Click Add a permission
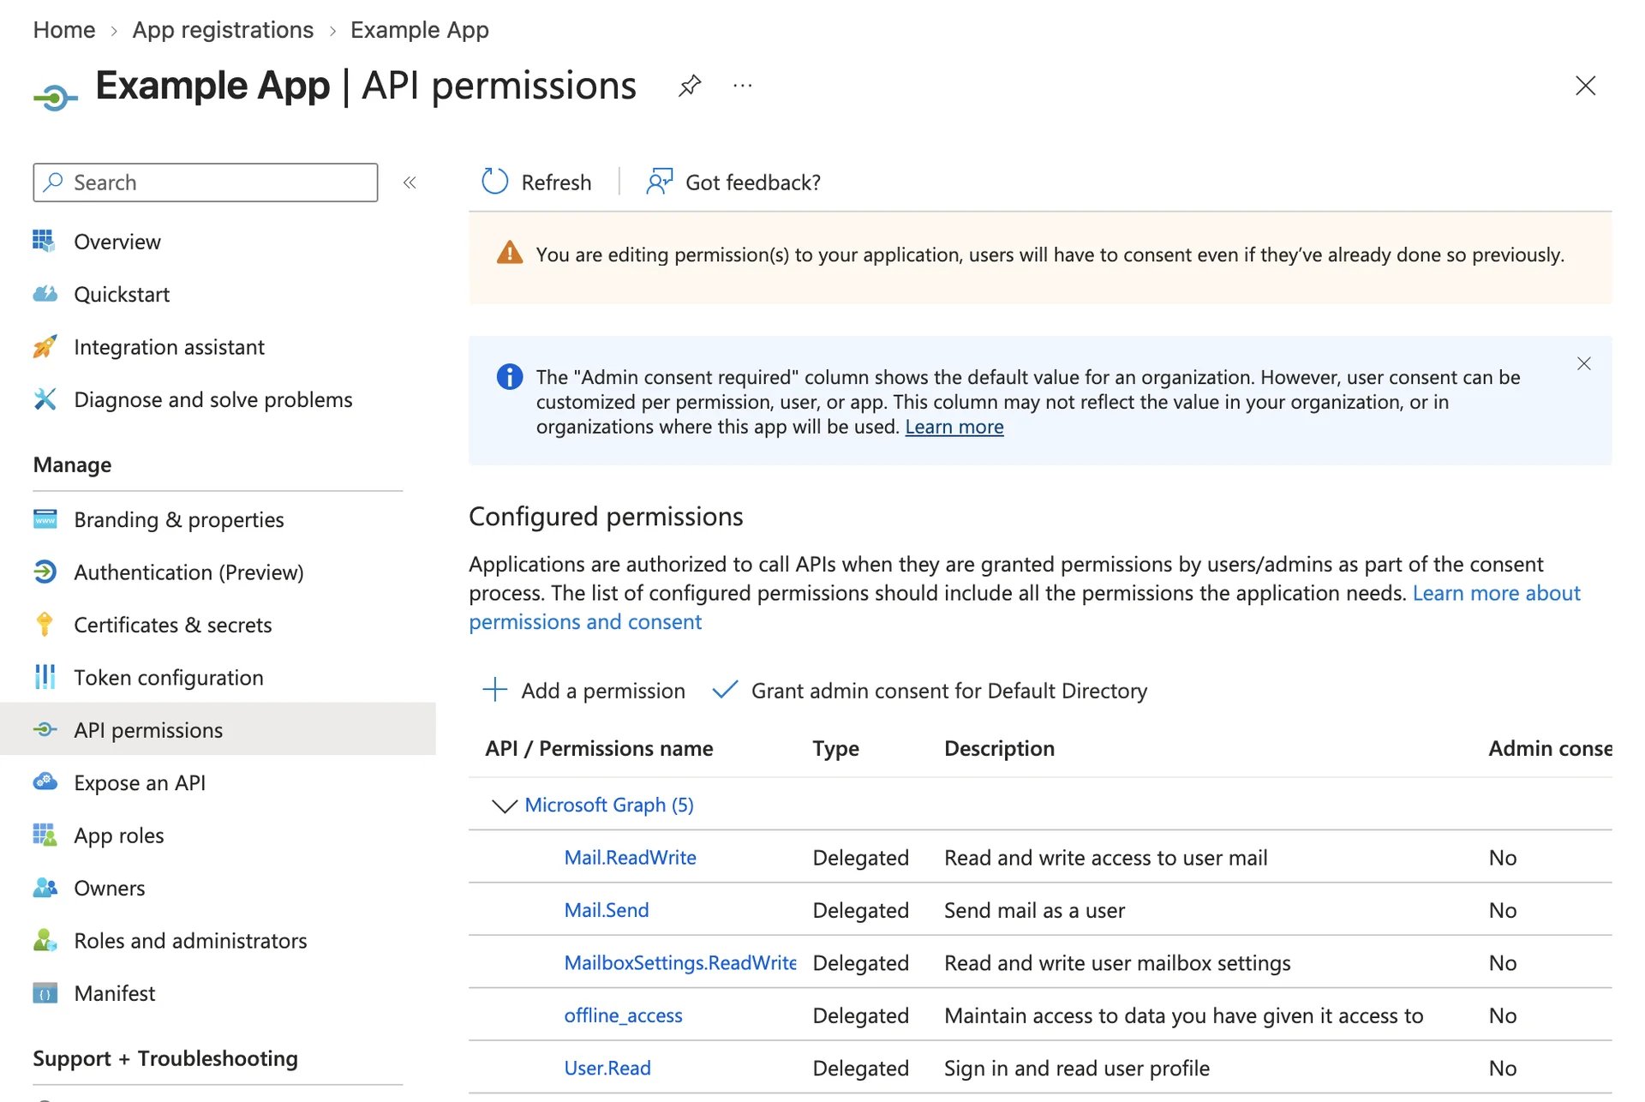 tap(584, 691)
